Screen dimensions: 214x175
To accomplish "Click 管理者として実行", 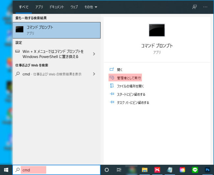I will point(129,78).
